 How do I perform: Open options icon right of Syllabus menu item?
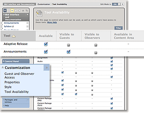click(x=28, y=26)
